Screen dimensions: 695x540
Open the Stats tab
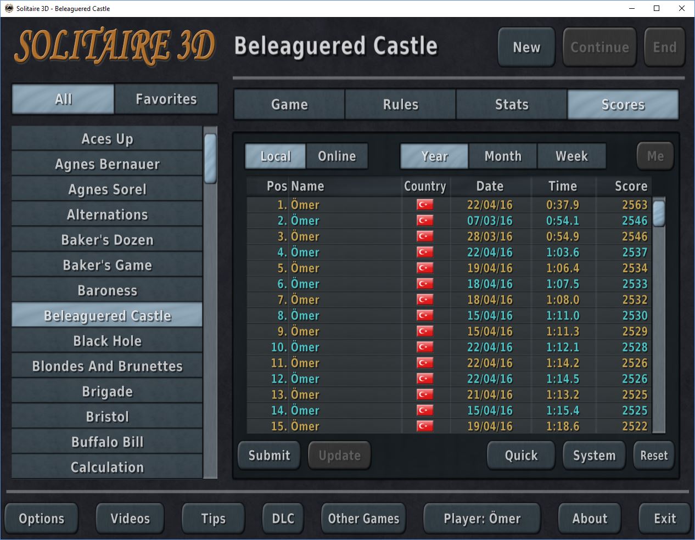[x=512, y=104]
